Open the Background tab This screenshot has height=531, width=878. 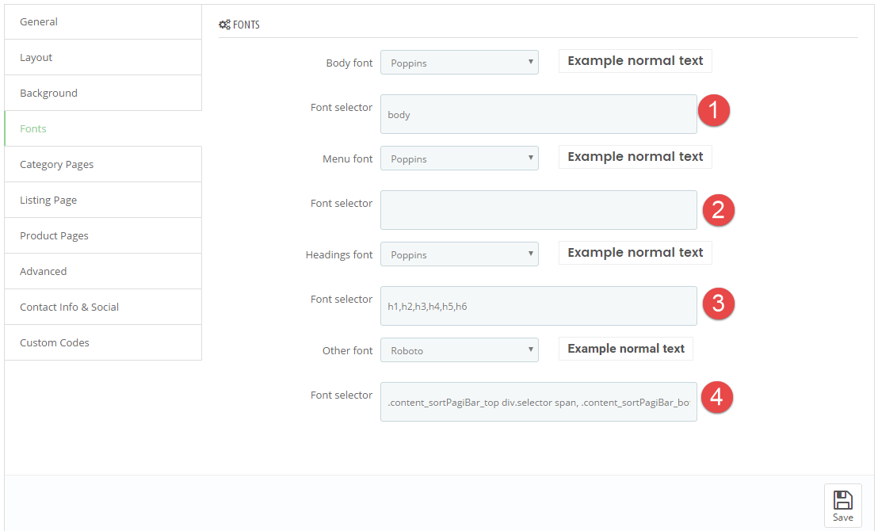[x=103, y=93]
